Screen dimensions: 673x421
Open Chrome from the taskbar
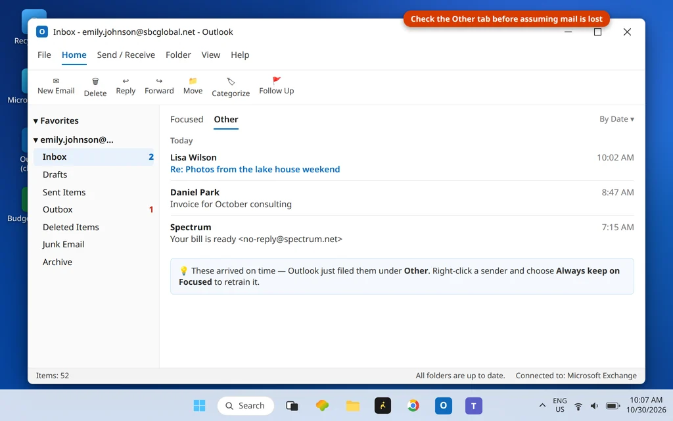[x=413, y=405]
